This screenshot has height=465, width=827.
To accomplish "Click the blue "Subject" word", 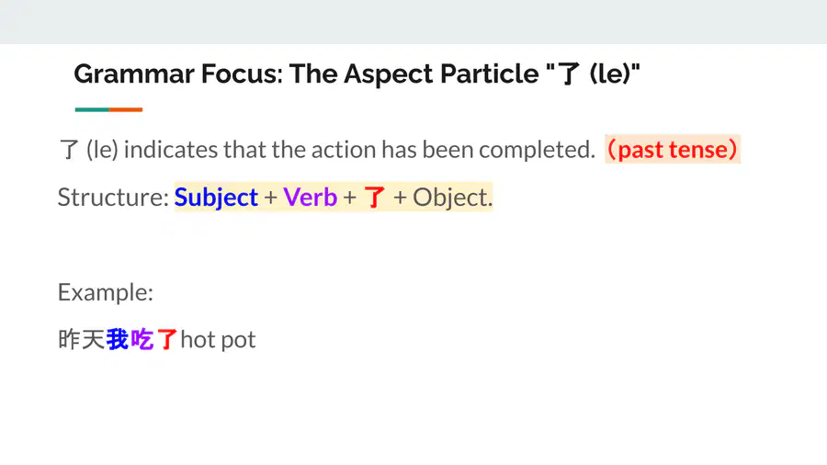I will [216, 198].
